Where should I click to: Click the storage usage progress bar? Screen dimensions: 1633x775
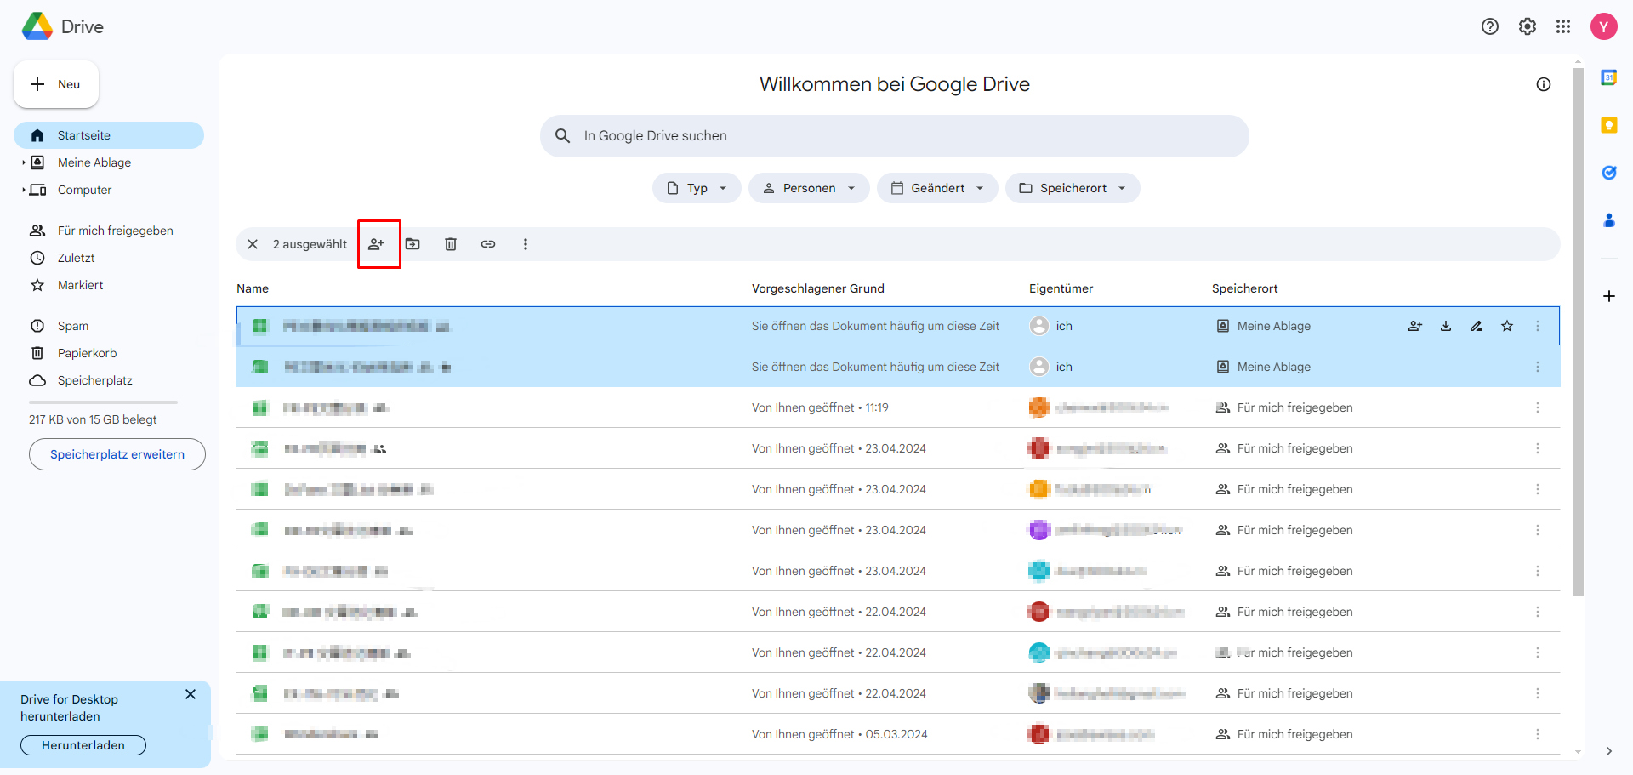[x=103, y=402]
